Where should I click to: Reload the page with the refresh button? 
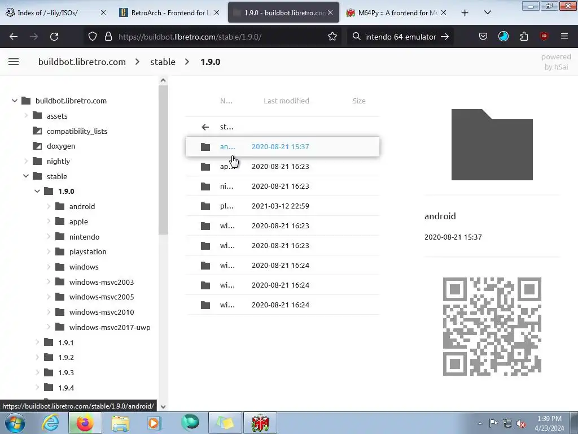[x=54, y=37]
